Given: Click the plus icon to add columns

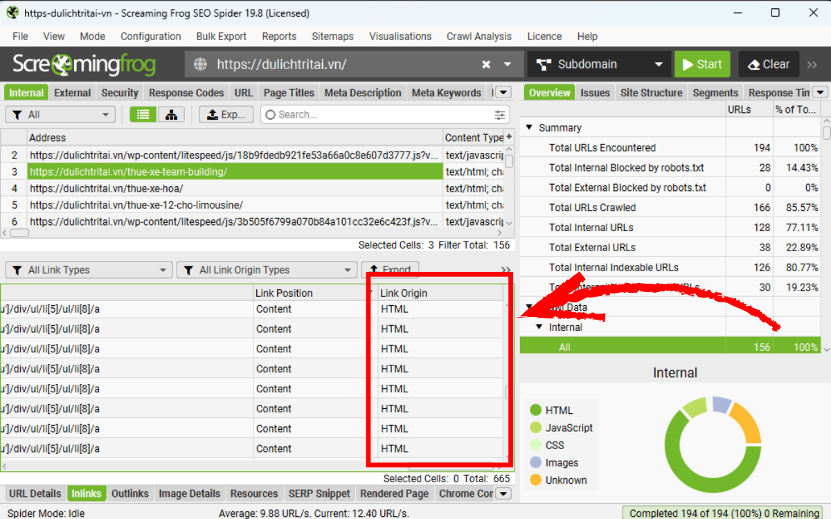Looking at the screenshot, I should point(510,137).
